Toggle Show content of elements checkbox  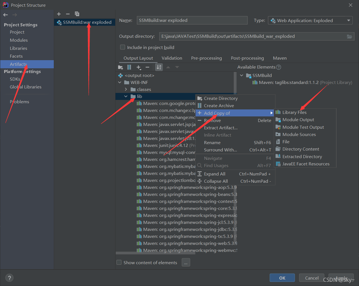(x=119, y=262)
